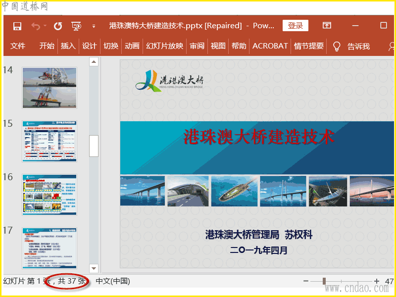Open the 情节提要 storyboard tab

pos(309,46)
